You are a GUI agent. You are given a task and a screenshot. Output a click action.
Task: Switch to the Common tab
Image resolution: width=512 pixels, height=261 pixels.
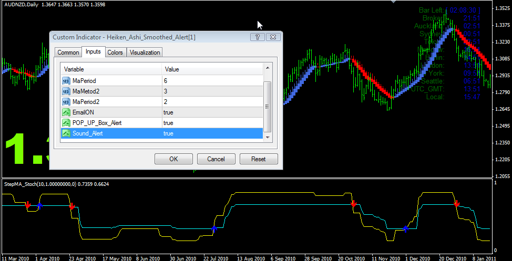pyautogui.click(x=68, y=52)
